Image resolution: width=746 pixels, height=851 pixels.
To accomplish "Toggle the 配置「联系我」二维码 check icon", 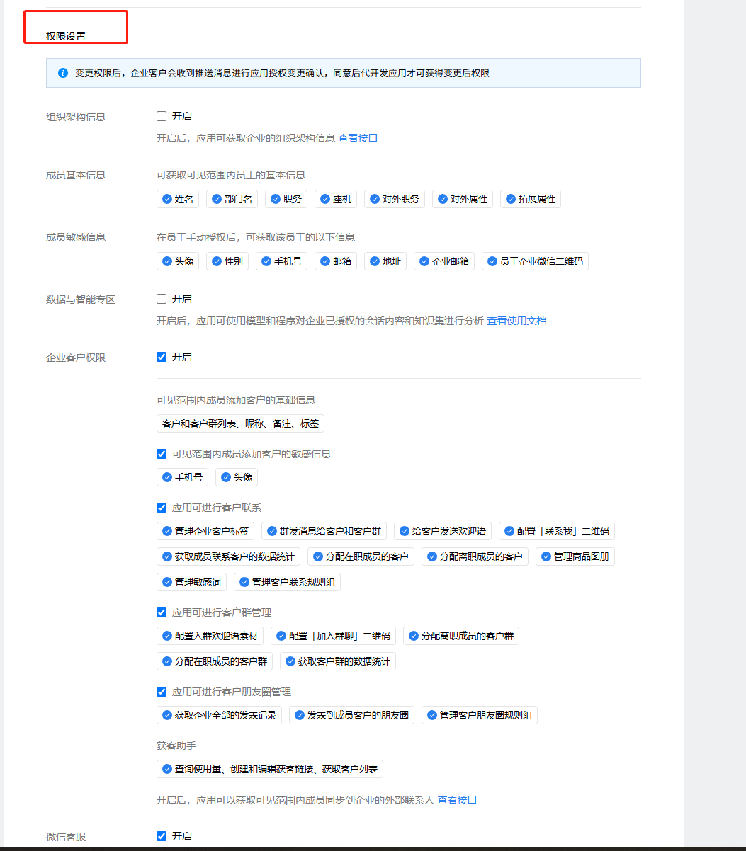I will [509, 531].
